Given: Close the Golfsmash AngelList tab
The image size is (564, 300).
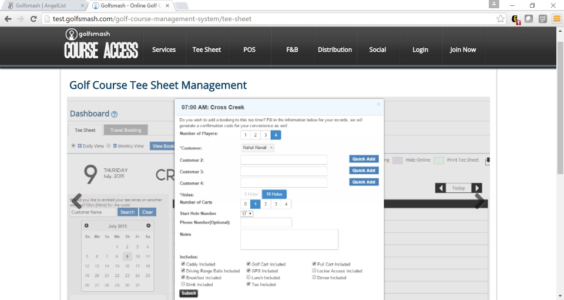Looking at the screenshot, I should point(82,5).
